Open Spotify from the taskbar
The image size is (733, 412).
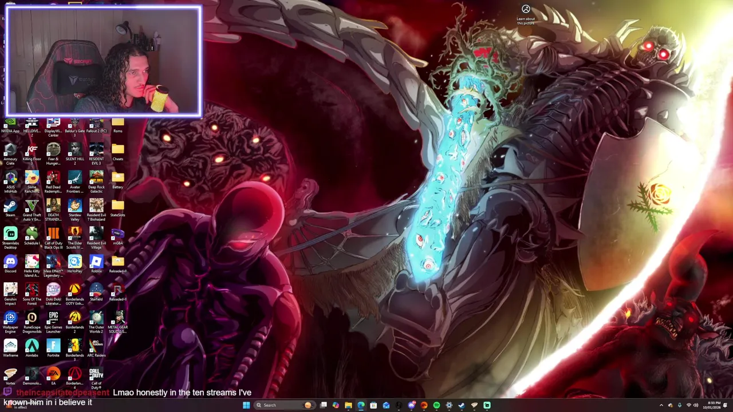point(436,405)
